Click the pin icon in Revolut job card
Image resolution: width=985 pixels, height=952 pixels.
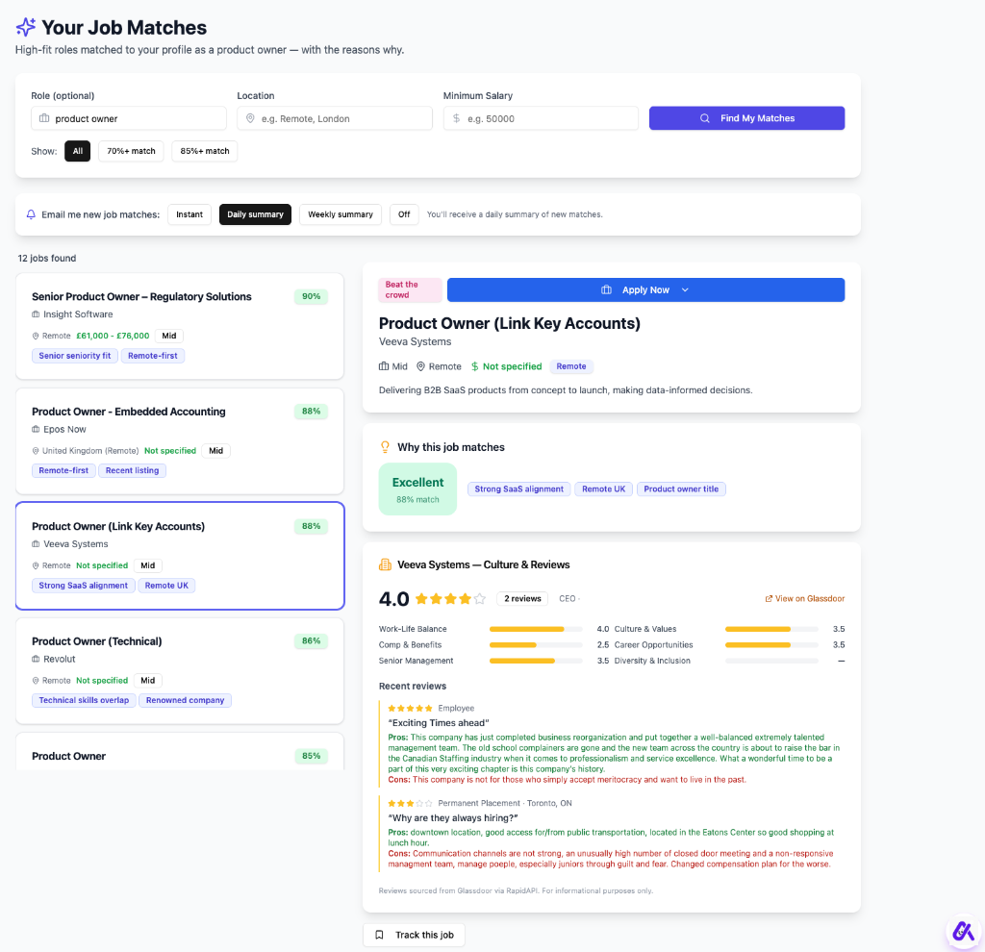point(36,681)
